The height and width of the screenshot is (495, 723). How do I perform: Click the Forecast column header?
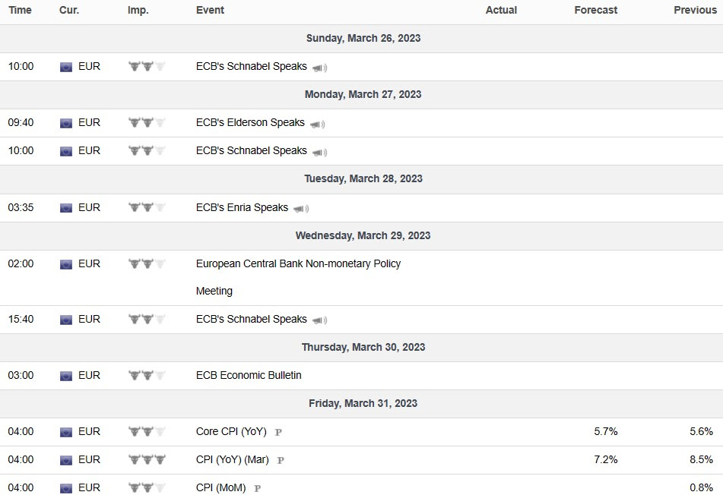tap(596, 10)
